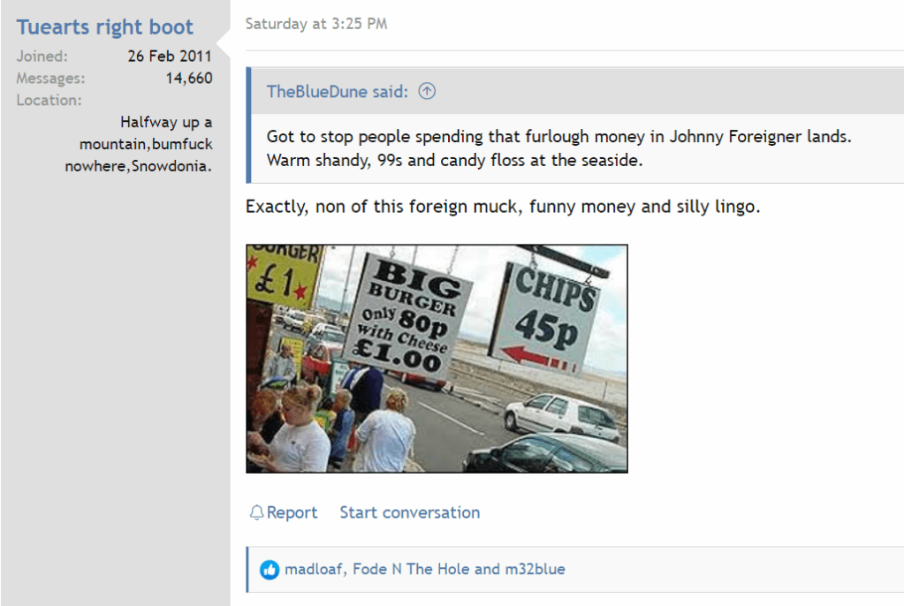Click Start conversation
Image resolution: width=904 pixels, height=606 pixels.
(x=409, y=512)
